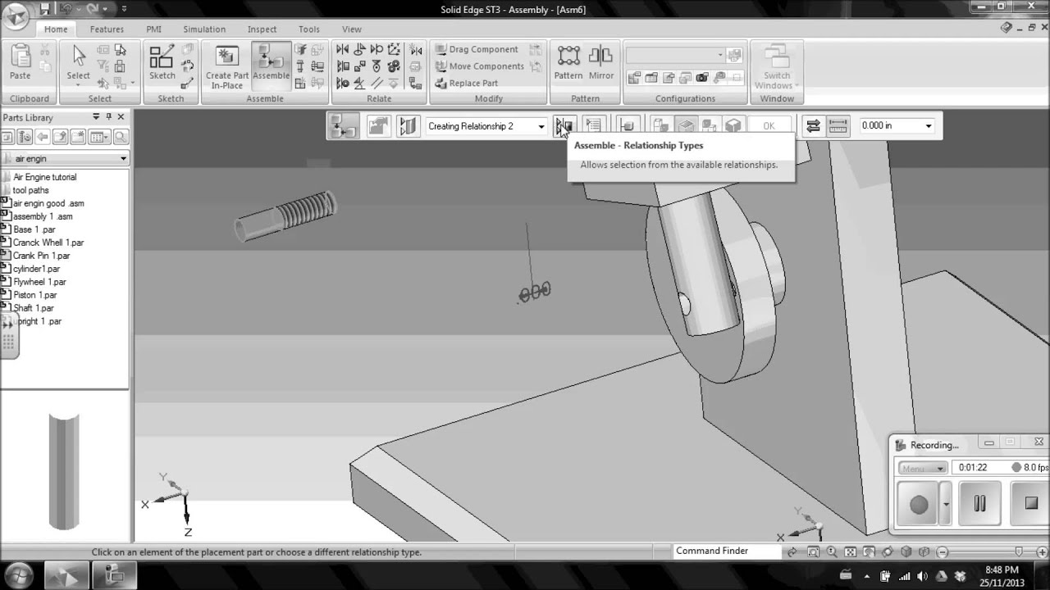Screen dimensions: 1050x590
Task: Click the Zoom magnifier icon in status bar
Action: pyautogui.click(x=832, y=552)
